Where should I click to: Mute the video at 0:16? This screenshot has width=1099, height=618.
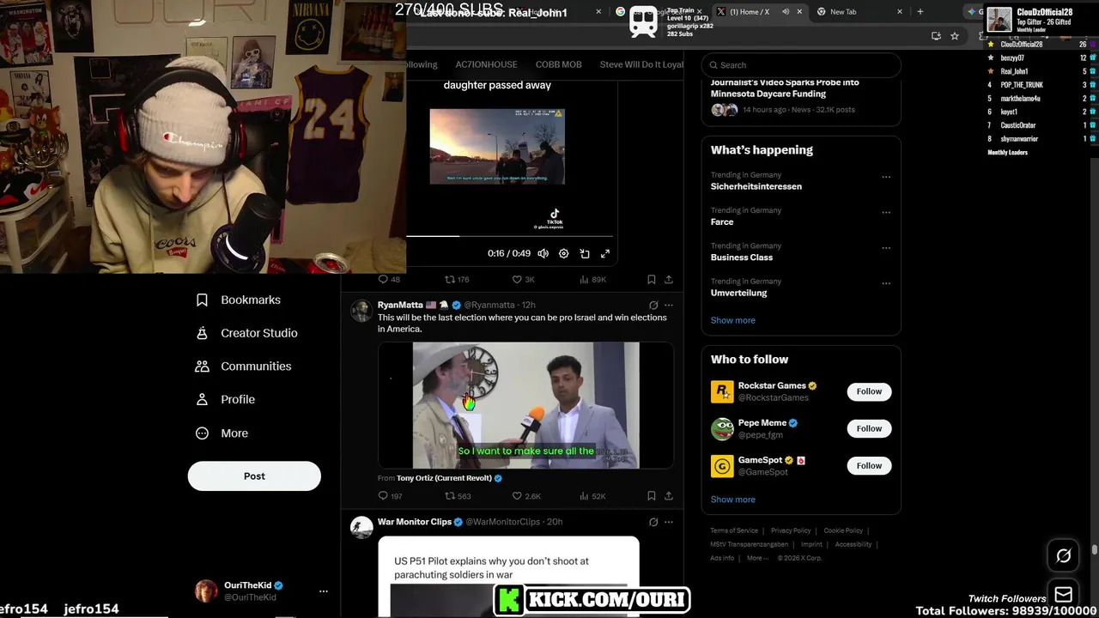tap(543, 254)
